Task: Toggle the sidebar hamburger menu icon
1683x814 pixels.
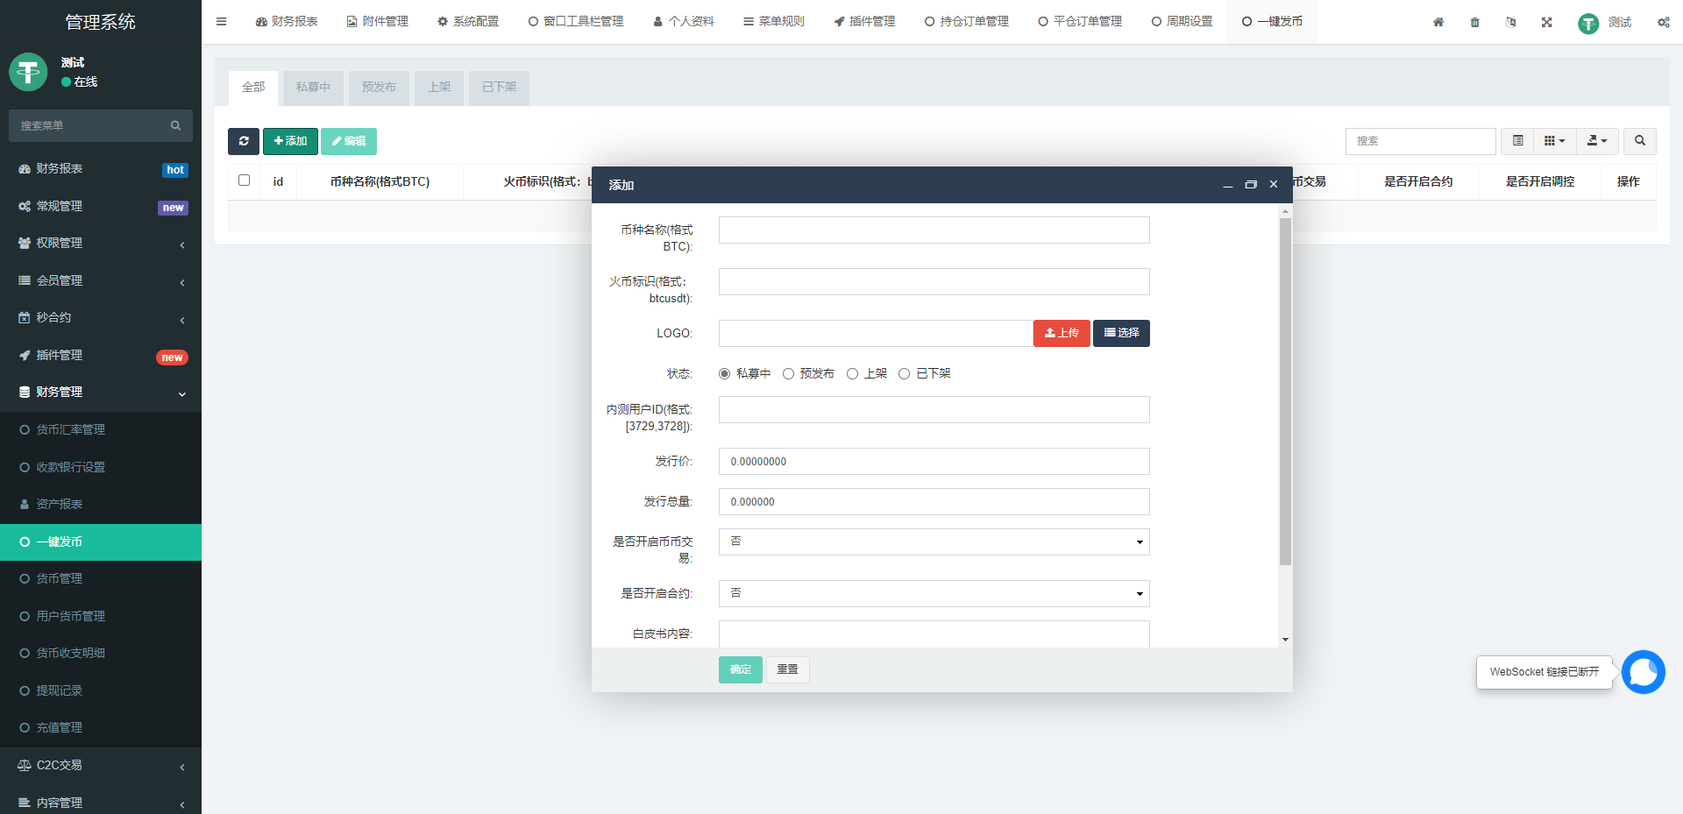Action: click(221, 22)
